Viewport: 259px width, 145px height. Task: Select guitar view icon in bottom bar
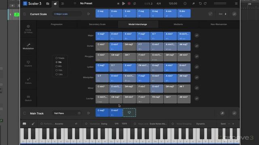[33, 124]
